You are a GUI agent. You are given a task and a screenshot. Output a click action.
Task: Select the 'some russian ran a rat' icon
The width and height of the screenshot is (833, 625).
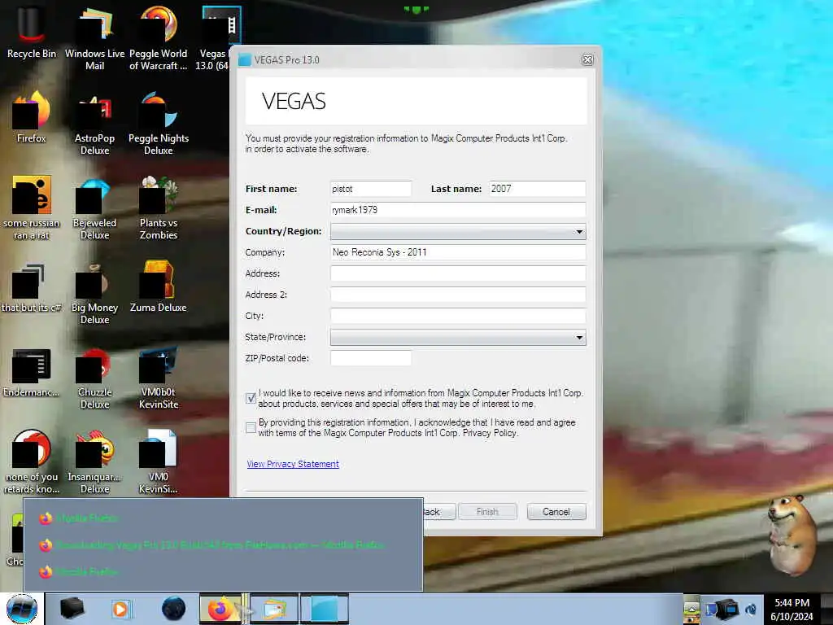pyautogui.click(x=32, y=208)
